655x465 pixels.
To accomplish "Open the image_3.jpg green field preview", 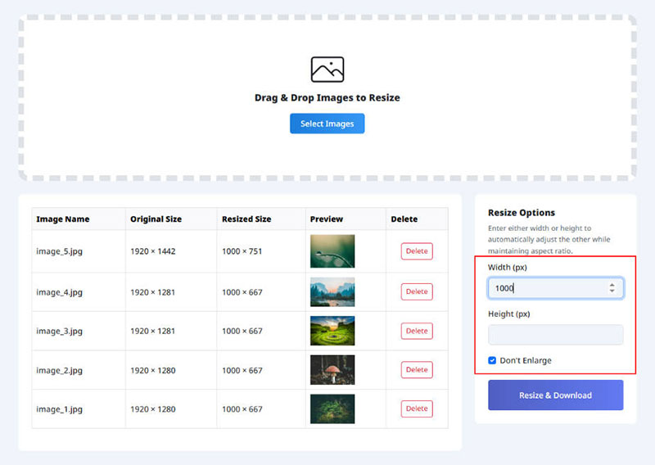I will pyautogui.click(x=332, y=331).
